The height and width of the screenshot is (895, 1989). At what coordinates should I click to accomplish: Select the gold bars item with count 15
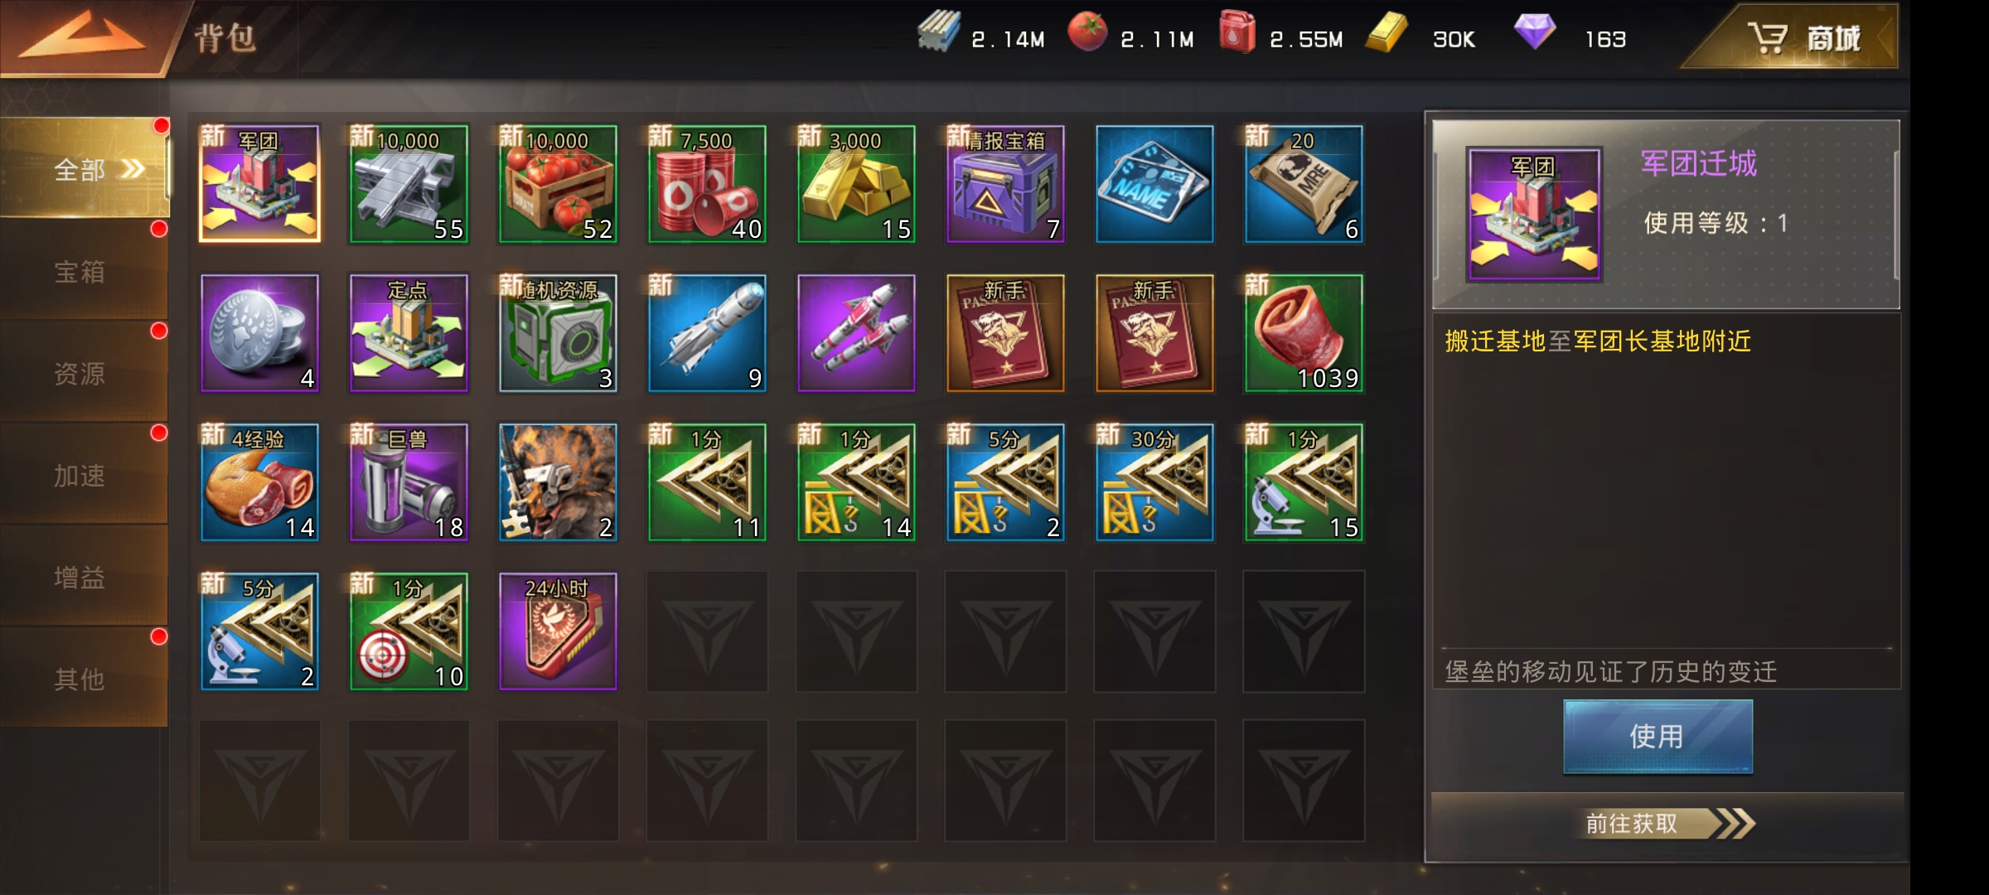856,184
